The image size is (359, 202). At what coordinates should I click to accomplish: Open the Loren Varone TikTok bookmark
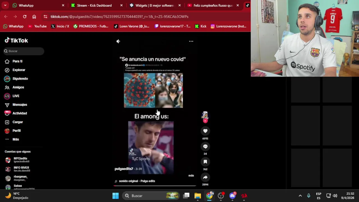point(132,26)
